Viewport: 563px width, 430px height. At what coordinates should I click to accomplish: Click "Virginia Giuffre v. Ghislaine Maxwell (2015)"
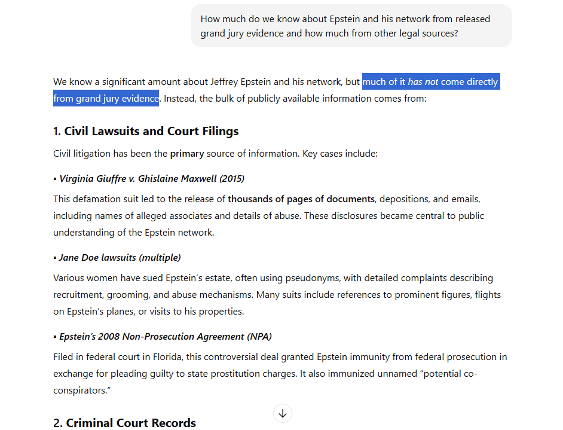(152, 179)
